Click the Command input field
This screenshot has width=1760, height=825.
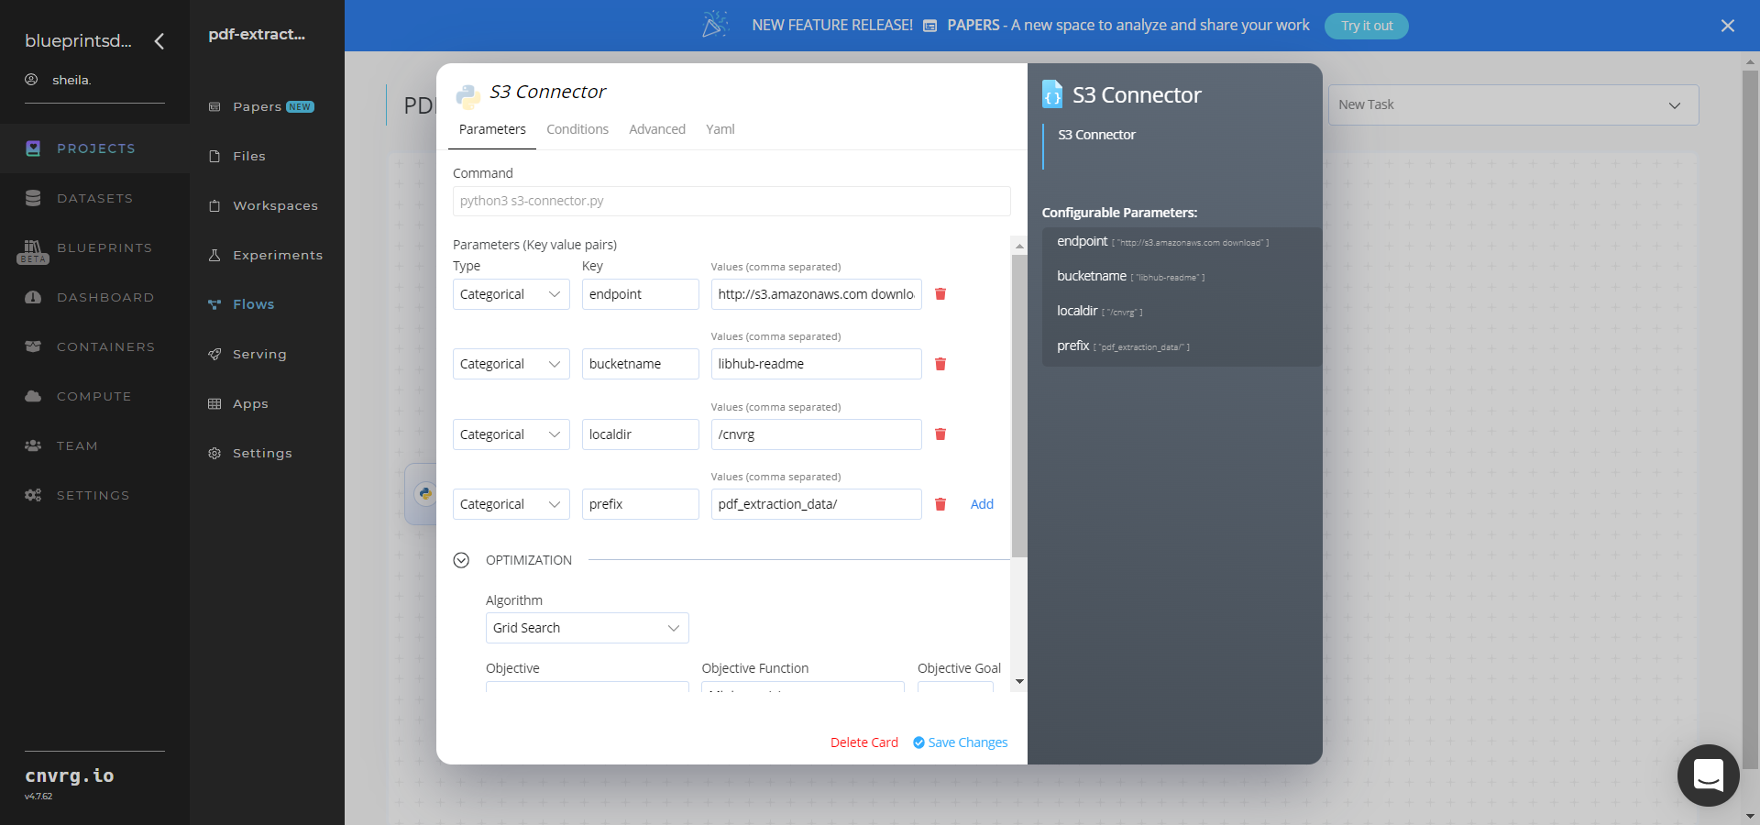coord(731,201)
